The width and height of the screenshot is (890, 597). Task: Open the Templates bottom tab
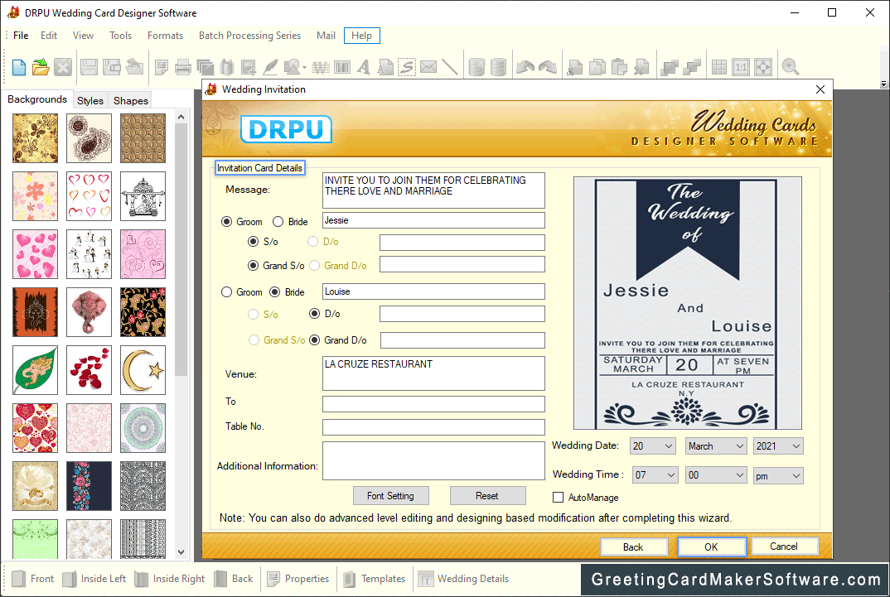[x=375, y=578]
